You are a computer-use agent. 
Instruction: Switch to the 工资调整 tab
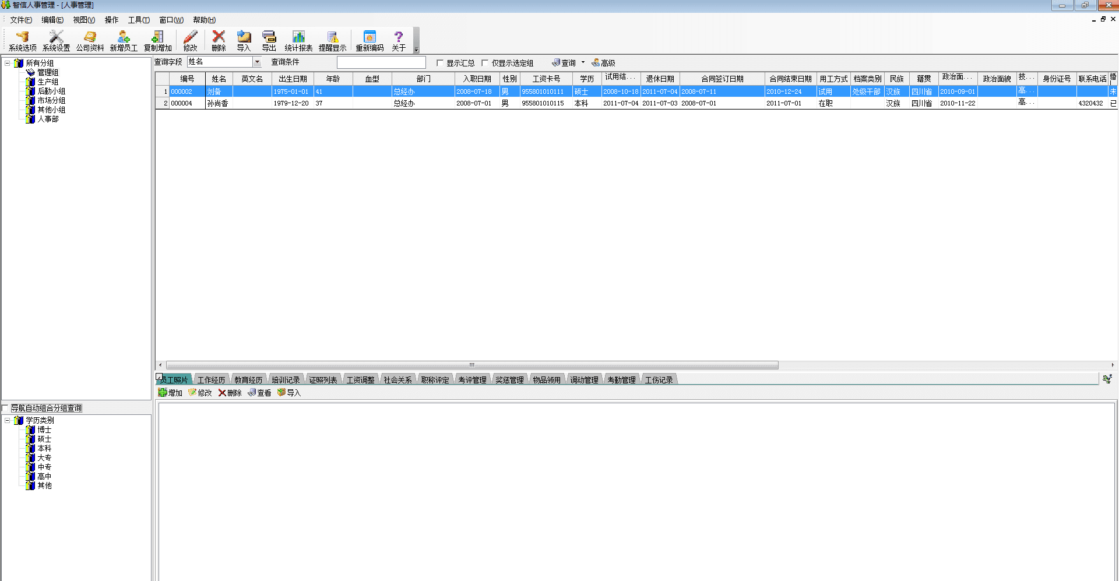tap(360, 380)
